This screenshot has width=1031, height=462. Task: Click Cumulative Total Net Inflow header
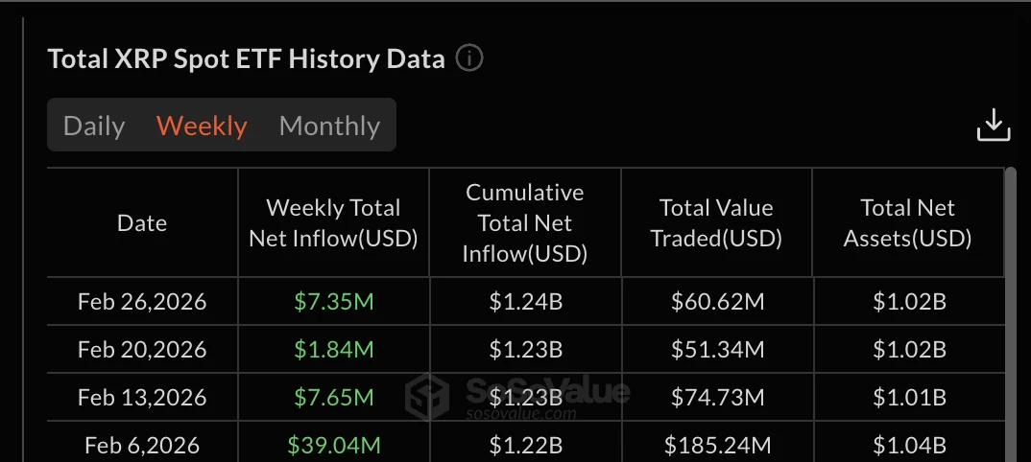[525, 223]
